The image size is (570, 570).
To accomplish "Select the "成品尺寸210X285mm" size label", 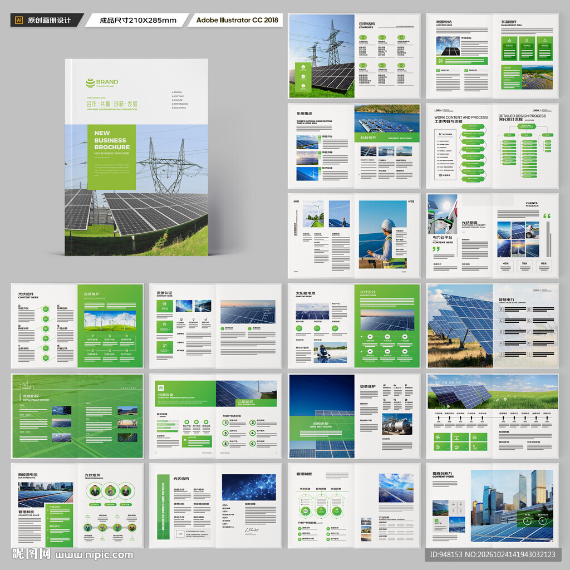I will 138,21.
